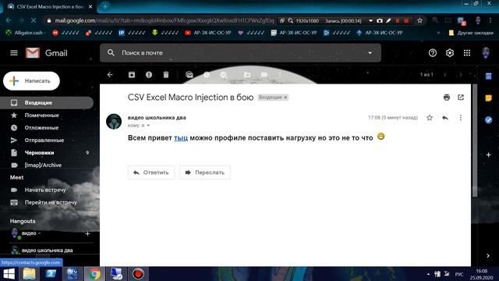Remove the 'Входящие' label chip via its x
Screen dimensions: 499x281
coord(285,98)
